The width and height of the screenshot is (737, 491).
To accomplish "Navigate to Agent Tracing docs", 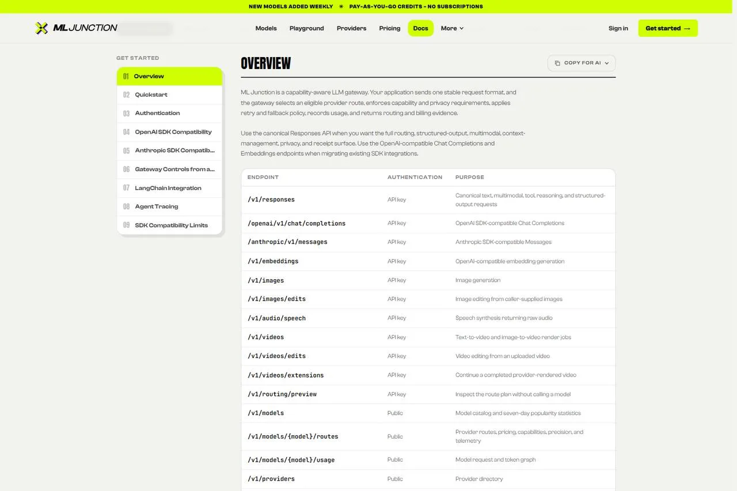I will coord(169,207).
